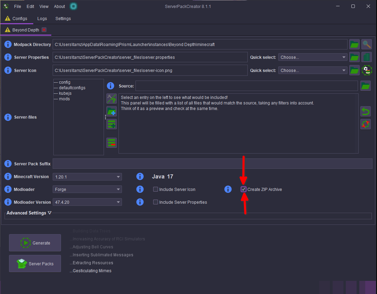Show info for Server Pack Suffix
Image resolution: width=377 pixels, height=294 pixels.
[8, 164]
